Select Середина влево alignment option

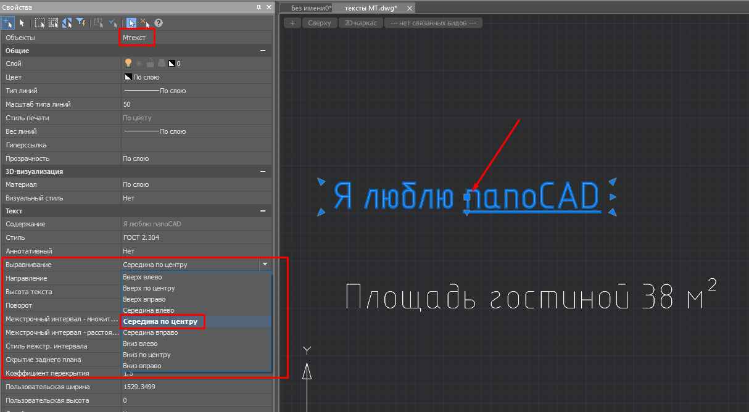point(148,310)
